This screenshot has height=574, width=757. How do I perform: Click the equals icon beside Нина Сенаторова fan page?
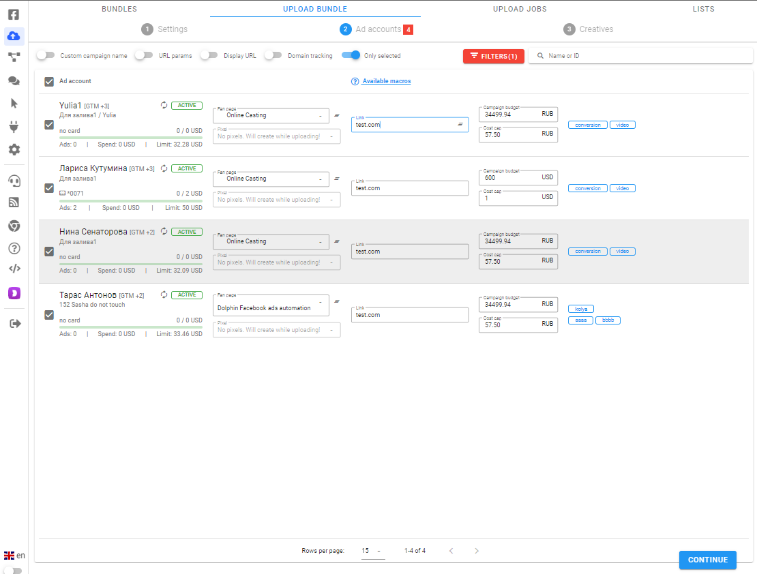(x=337, y=241)
